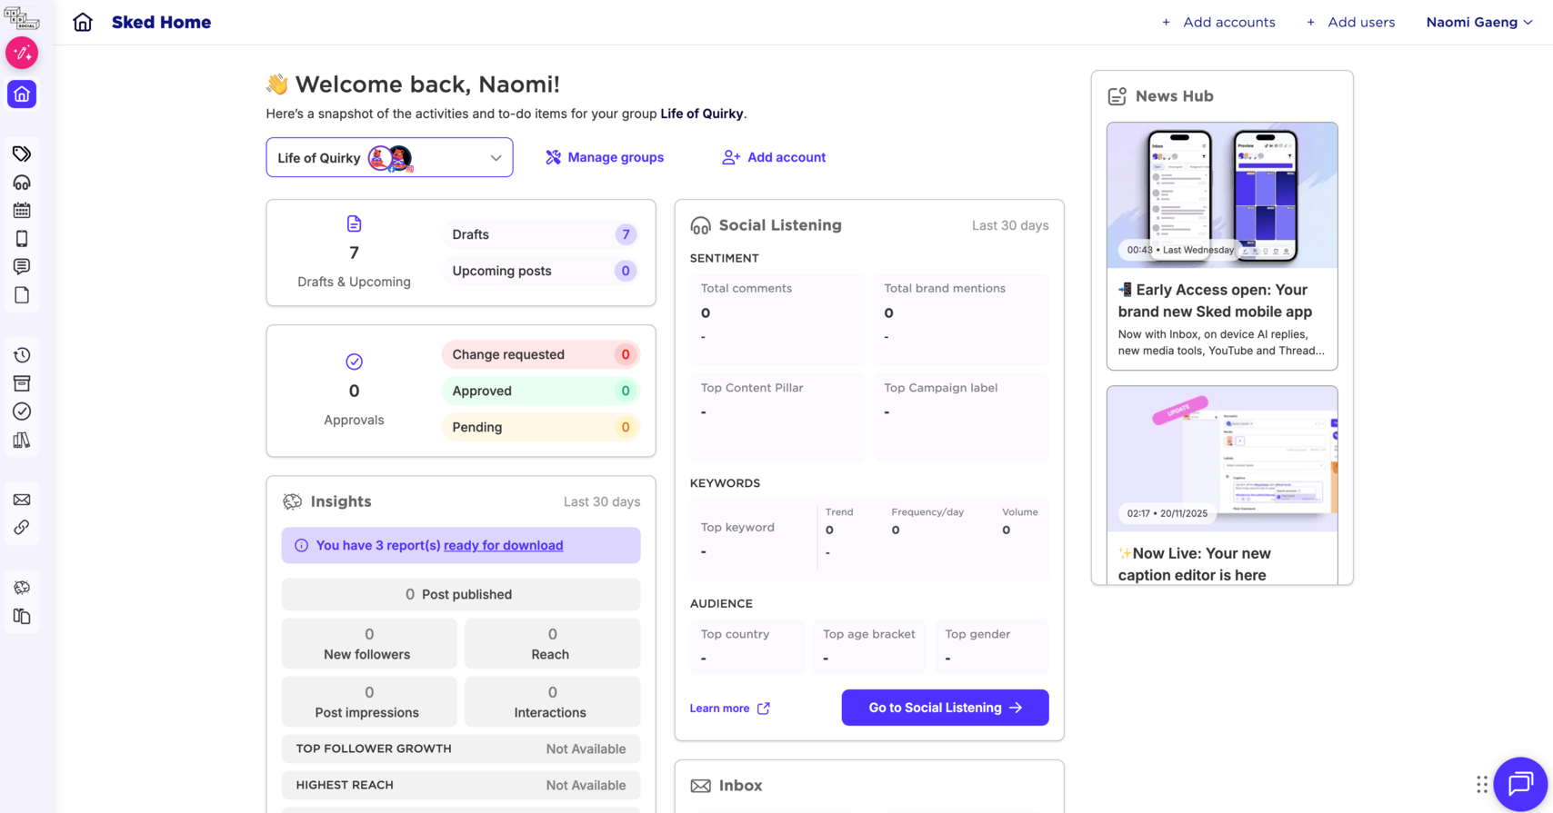Image resolution: width=1553 pixels, height=813 pixels.
Task: Click the Add account link
Action: click(x=774, y=157)
